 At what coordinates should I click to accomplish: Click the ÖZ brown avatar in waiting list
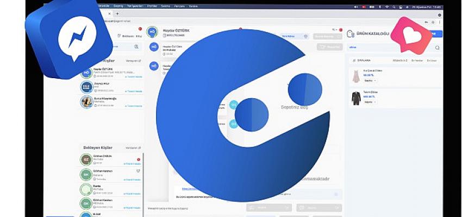click(x=86, y=159)
